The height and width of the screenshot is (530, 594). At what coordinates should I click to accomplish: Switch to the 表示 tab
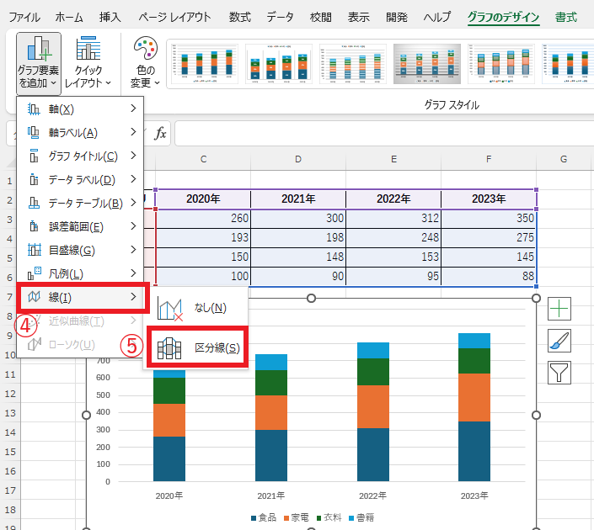(x=358, y=17)
